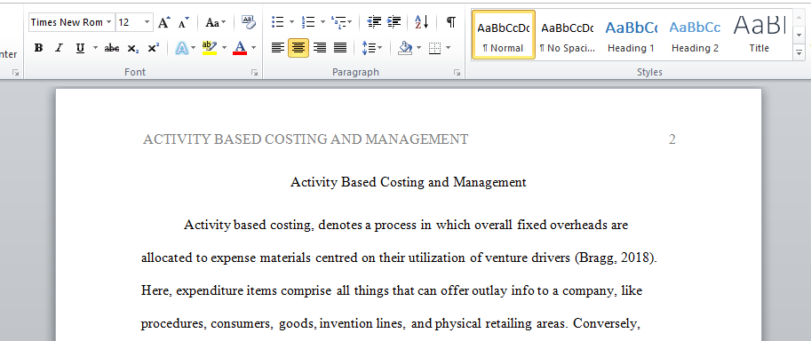The height and width of the screenshot is (341, 811).
Task: Open shading color dropdown arrow
Action: 418,48
